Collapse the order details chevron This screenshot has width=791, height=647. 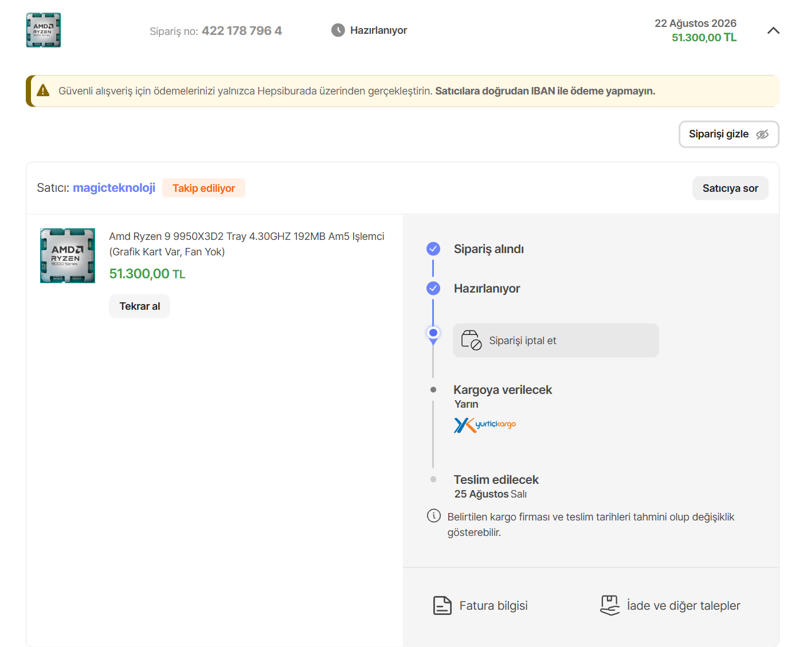coord(773,30)
